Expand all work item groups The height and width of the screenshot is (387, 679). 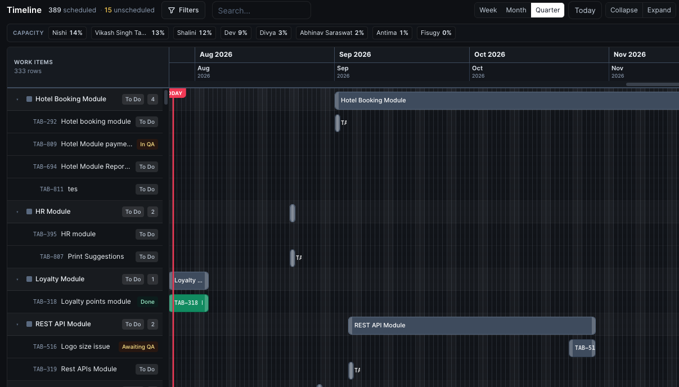click(x=659, y=10)
